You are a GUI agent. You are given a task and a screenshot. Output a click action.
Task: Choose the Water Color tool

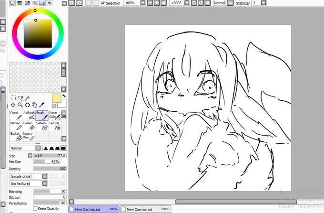(55, 116)
